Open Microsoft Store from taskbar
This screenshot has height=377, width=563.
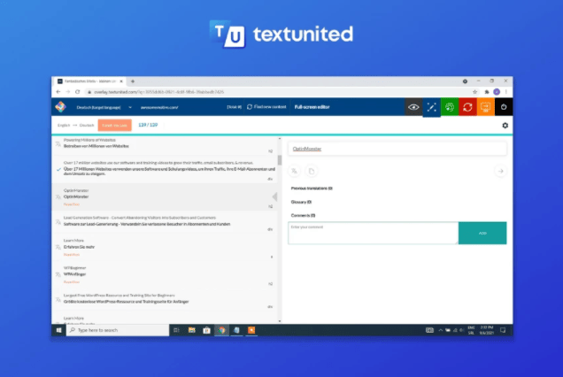[x=206, y=330]
